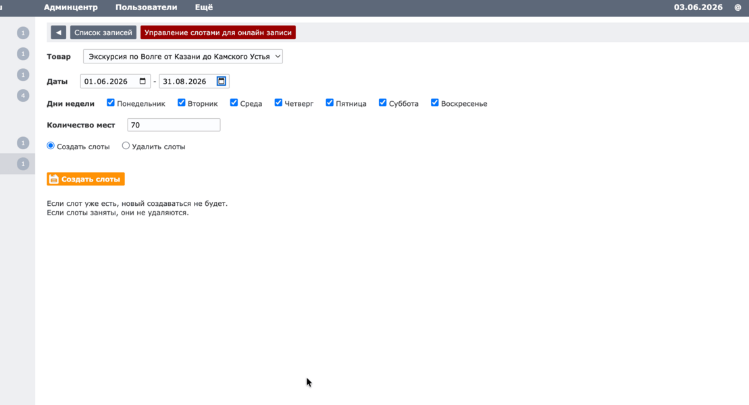Open the Товар excursion dropdown
This screenshot has height=405, width=749.
click(x=183, y=56)
